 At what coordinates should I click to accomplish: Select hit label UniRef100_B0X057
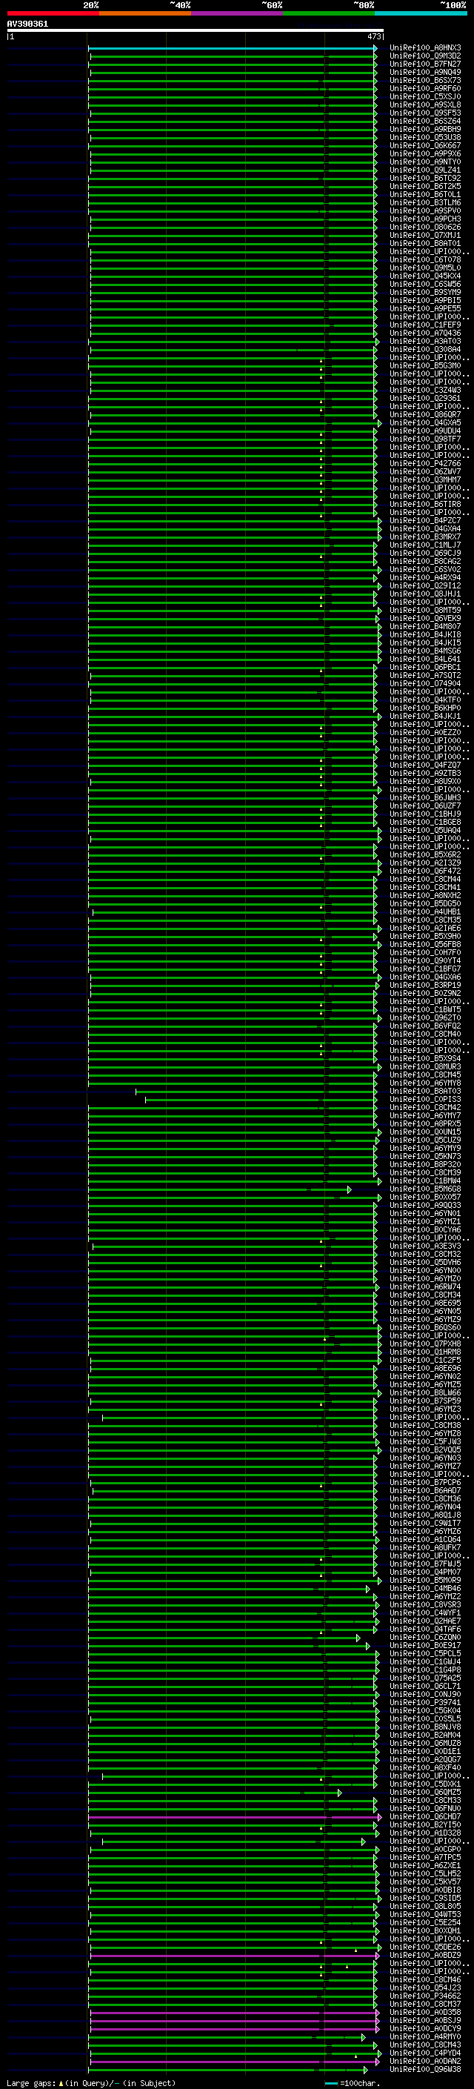click(425, 1197)
